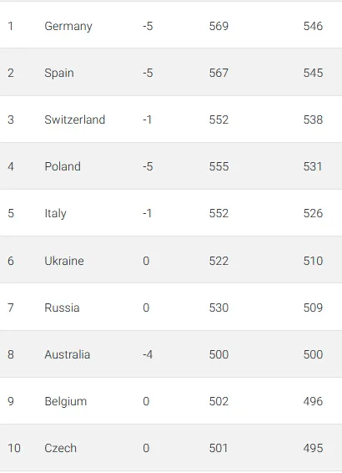Select Switzerland's value 538
The height and width of the screenshot is (473, 342).
tap(313, 120)
